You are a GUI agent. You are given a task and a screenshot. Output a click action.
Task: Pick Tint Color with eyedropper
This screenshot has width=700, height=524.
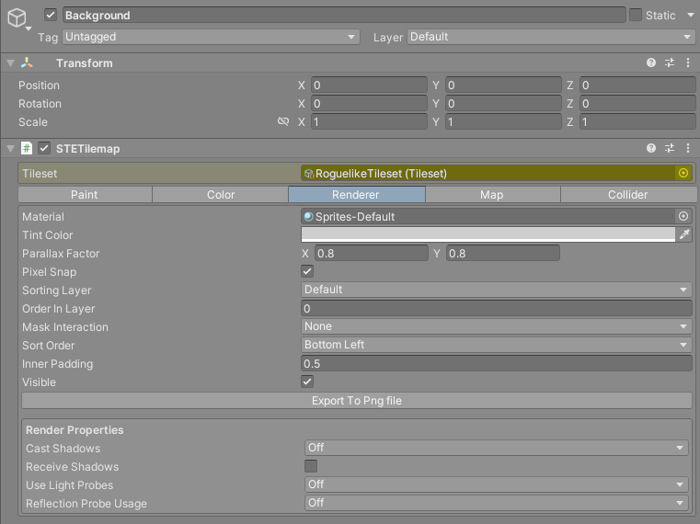click(x=684, y=234)
